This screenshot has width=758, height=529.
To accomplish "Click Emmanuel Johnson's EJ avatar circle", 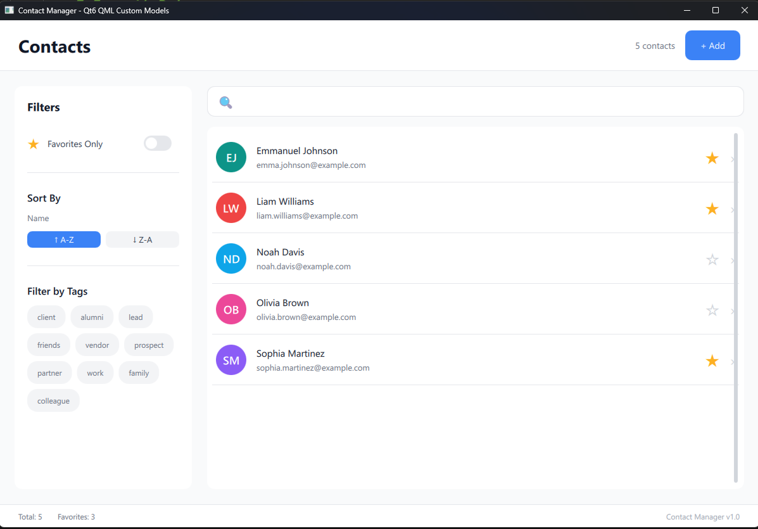I will 231,157.
